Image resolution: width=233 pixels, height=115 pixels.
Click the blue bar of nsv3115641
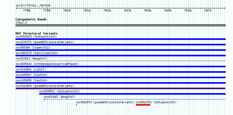tap(120, 72)
